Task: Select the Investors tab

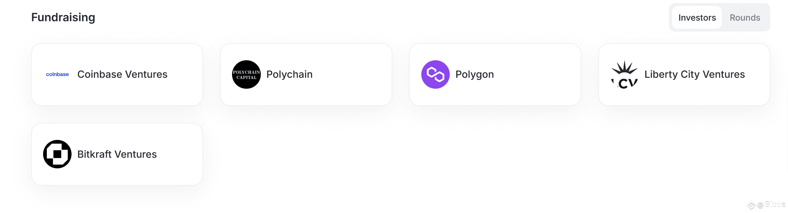Action: pos(697,17)
